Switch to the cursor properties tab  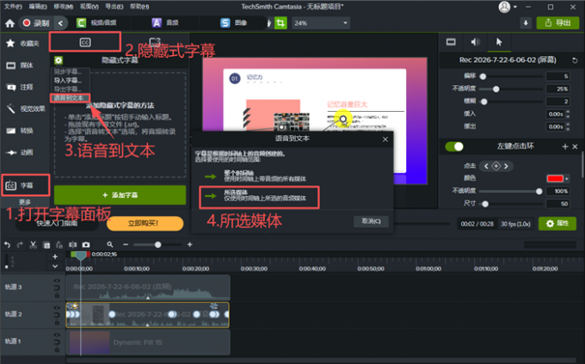[x=499, y=42]
